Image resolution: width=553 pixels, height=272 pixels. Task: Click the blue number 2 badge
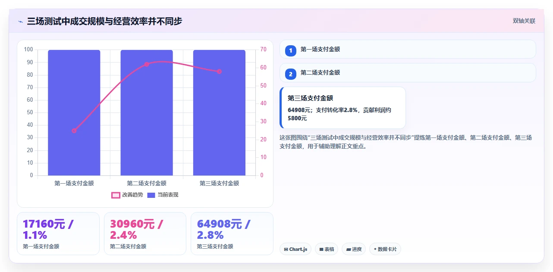point(291,74)
